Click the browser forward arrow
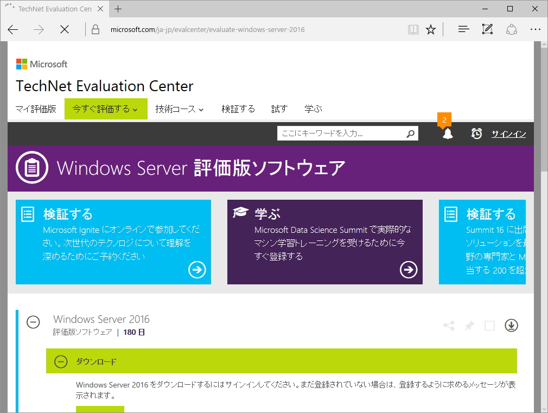This screenshot has height=413, width=548. pyautogui.click(x=39, y=30)
